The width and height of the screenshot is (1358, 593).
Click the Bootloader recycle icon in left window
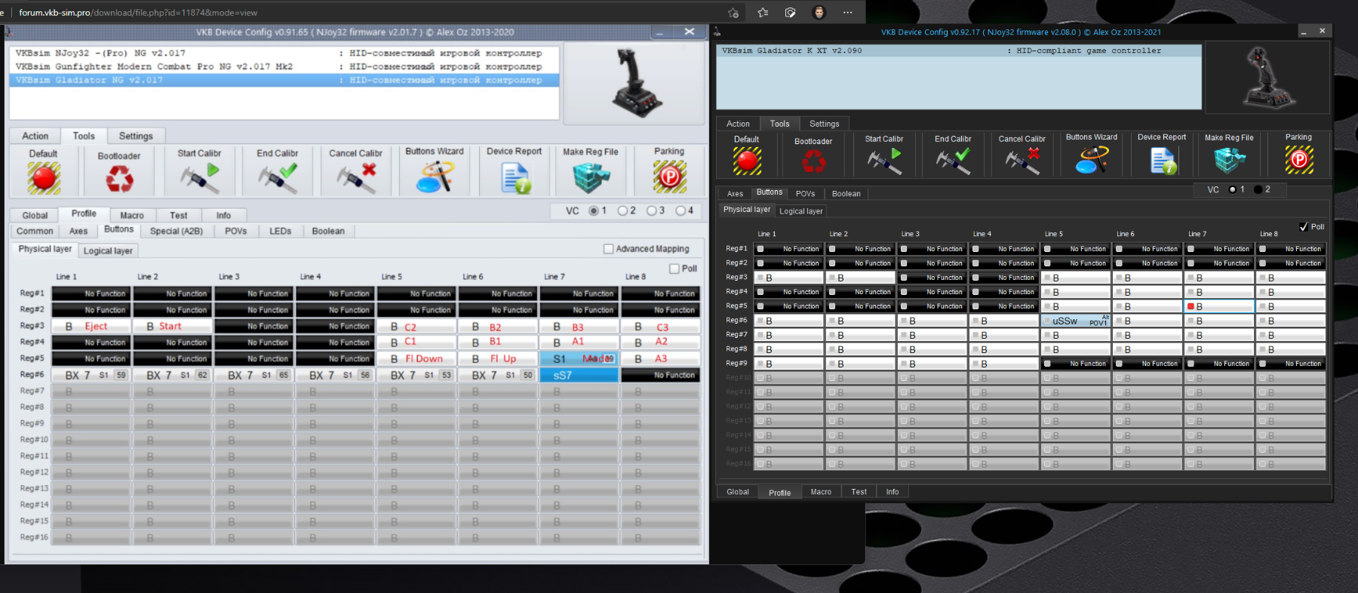[119, 179]
